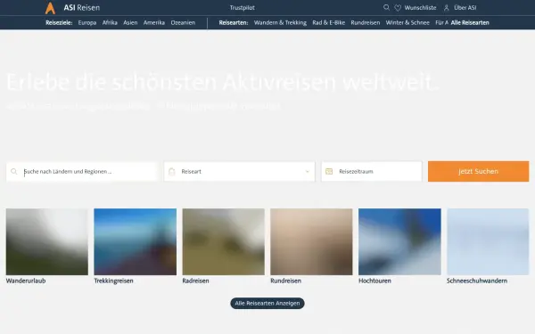Click the Schneeschuhwandern caption text
This screenshot has width=535, height=334.
tap(477, 281)
